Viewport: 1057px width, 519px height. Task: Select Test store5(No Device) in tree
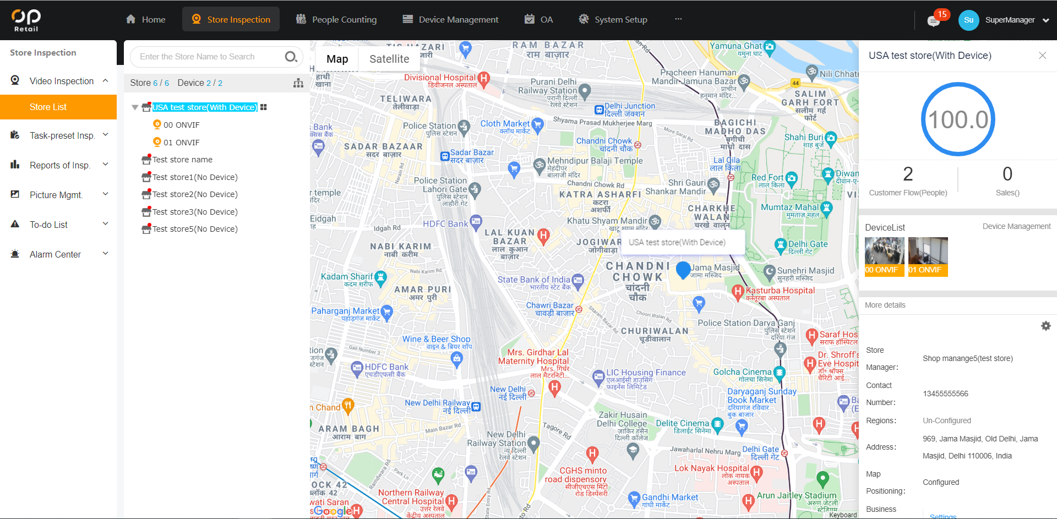click(x=195, y=229)
